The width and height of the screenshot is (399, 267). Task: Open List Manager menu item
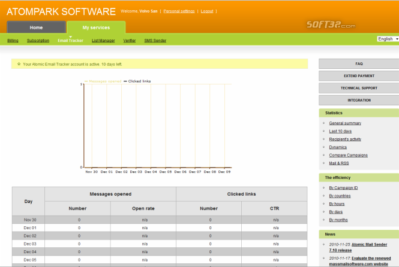pyautogui.click(x=103, y=40)
